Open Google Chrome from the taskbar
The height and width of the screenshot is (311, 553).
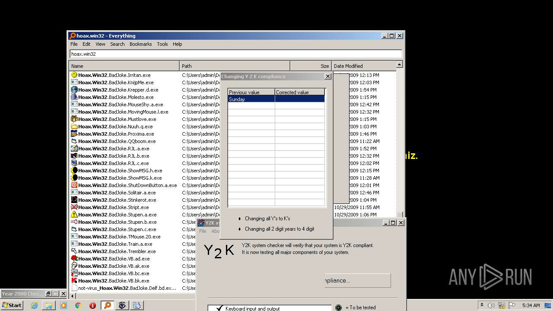pos(78,305)
